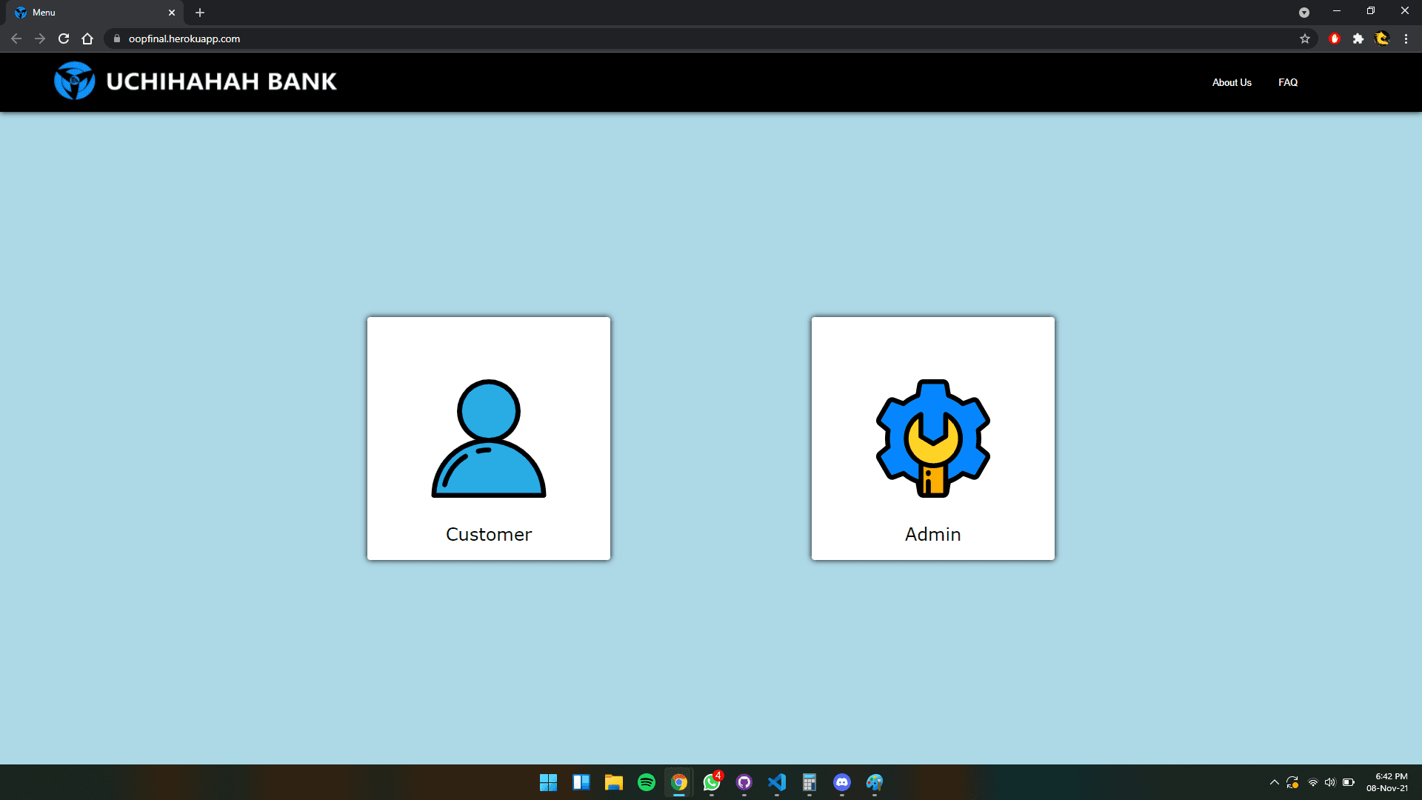Open the FAQ page
Screen dimensions: 1422x800
(x=1288, y=82)
